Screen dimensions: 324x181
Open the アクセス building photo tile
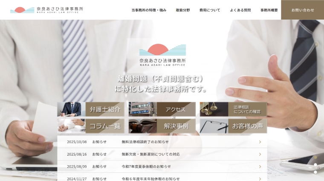pos(162,109)
